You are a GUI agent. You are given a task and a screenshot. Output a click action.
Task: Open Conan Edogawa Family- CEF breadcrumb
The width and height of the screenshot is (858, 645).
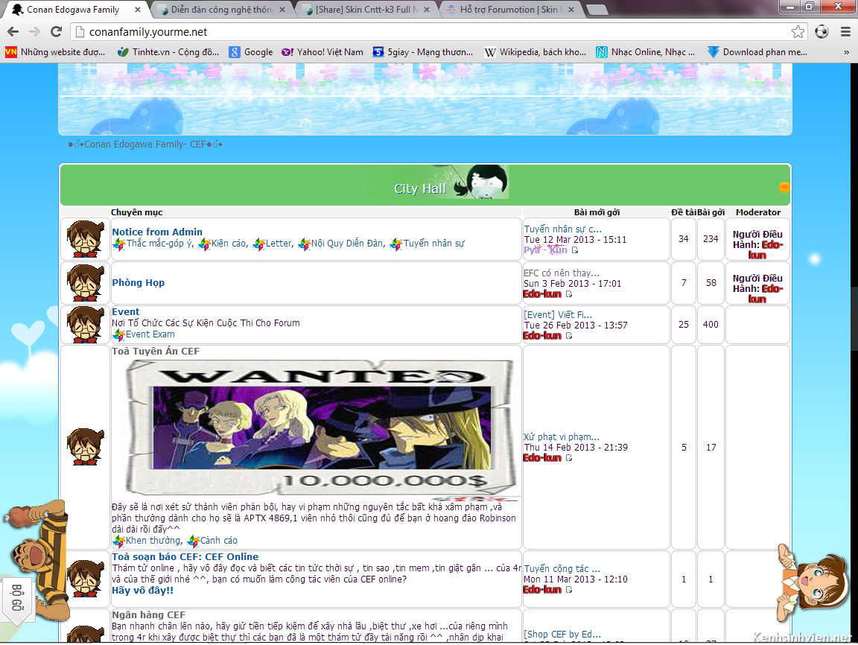145,144
